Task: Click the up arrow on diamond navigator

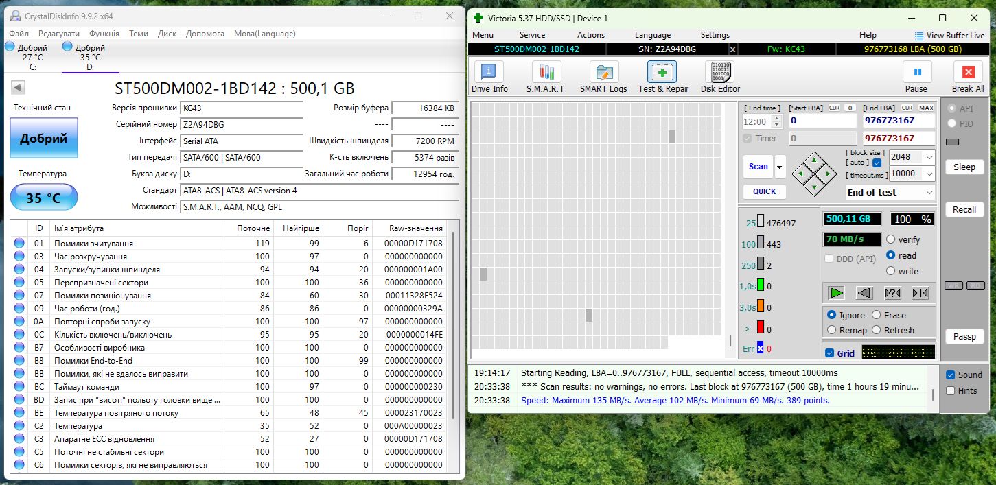Action: point(814,161)
